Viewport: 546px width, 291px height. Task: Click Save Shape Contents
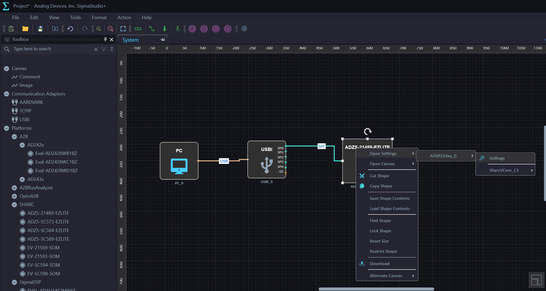tap(387, 198)
